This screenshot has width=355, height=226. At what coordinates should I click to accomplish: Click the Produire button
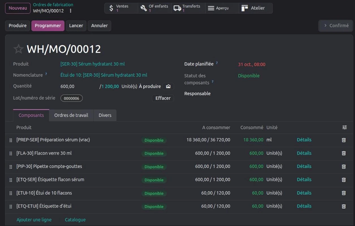[x=18, y=25]
